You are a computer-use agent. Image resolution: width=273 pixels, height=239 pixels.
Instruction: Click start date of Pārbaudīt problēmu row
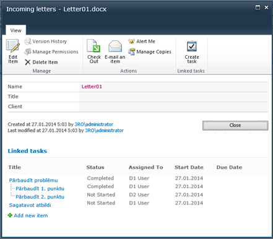[189, 178]
